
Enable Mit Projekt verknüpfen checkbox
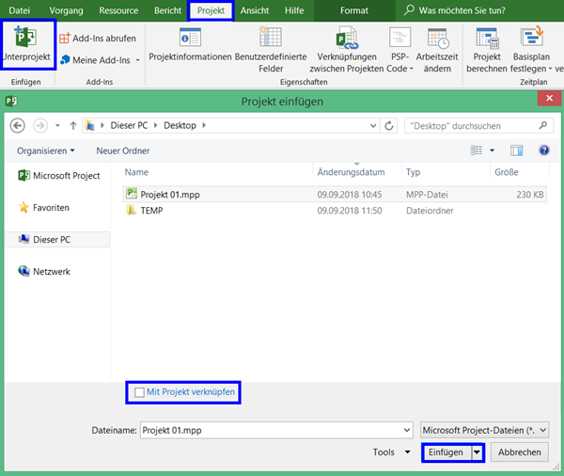pyautogui.click(x=140, y=391)
